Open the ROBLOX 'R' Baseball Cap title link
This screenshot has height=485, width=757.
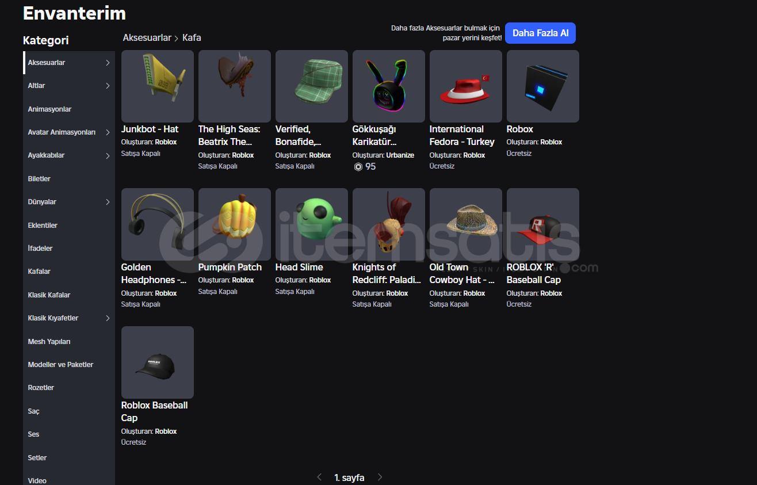coord(534,274)
